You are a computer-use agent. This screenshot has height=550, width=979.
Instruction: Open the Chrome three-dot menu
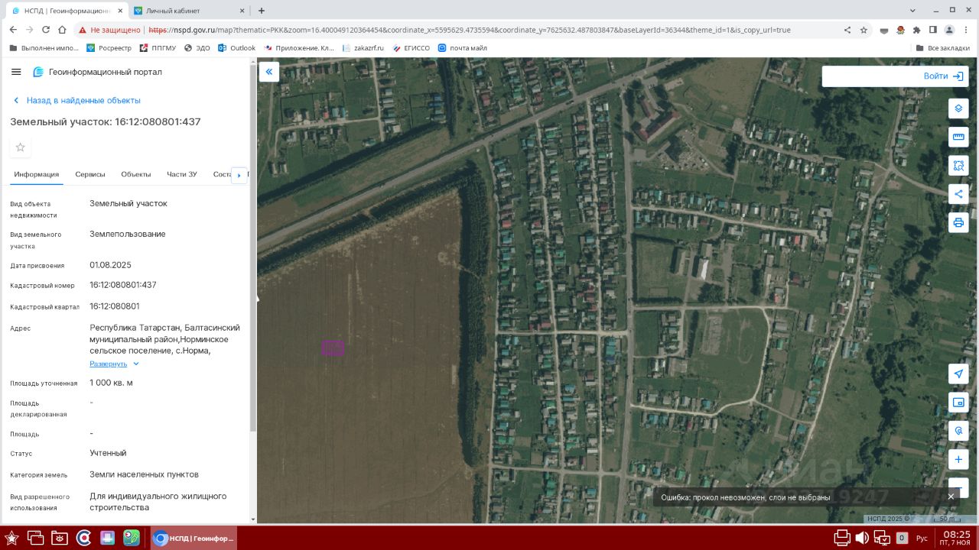(966, 30)
